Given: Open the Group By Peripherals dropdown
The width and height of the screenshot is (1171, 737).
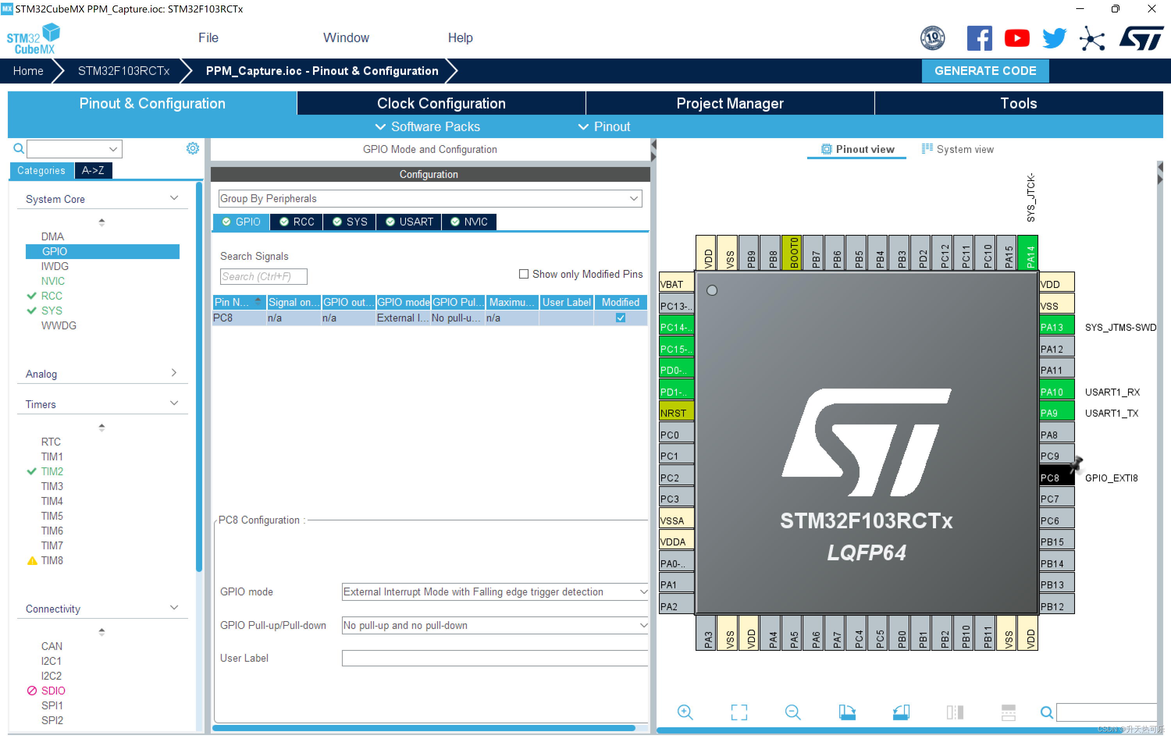Looking at the screenshot, I should (430, 198).
